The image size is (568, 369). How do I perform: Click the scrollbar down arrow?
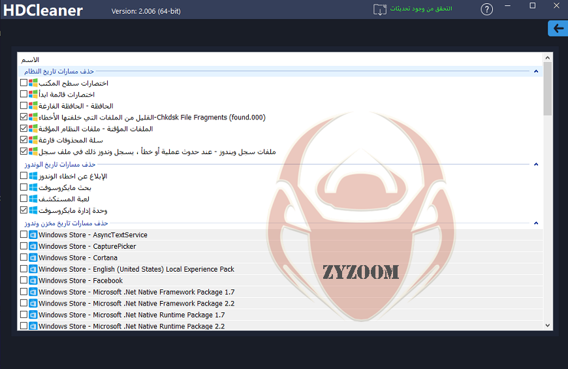[x=547, y=325]
